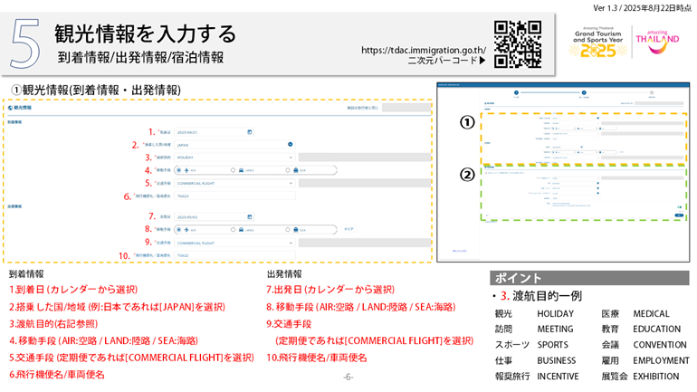The height and width of the screenshot is (392, 697).
Task: Click the word EDUCATION in the purpose list
Action: (657, 330)
